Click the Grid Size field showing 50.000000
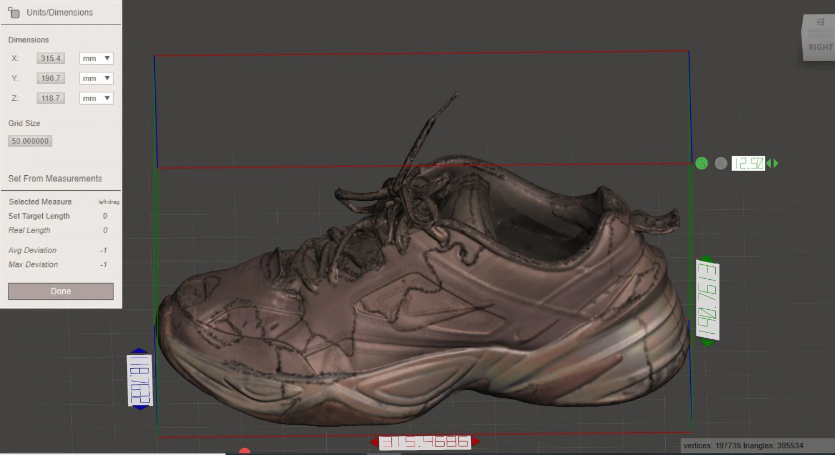 click(30, 141)
